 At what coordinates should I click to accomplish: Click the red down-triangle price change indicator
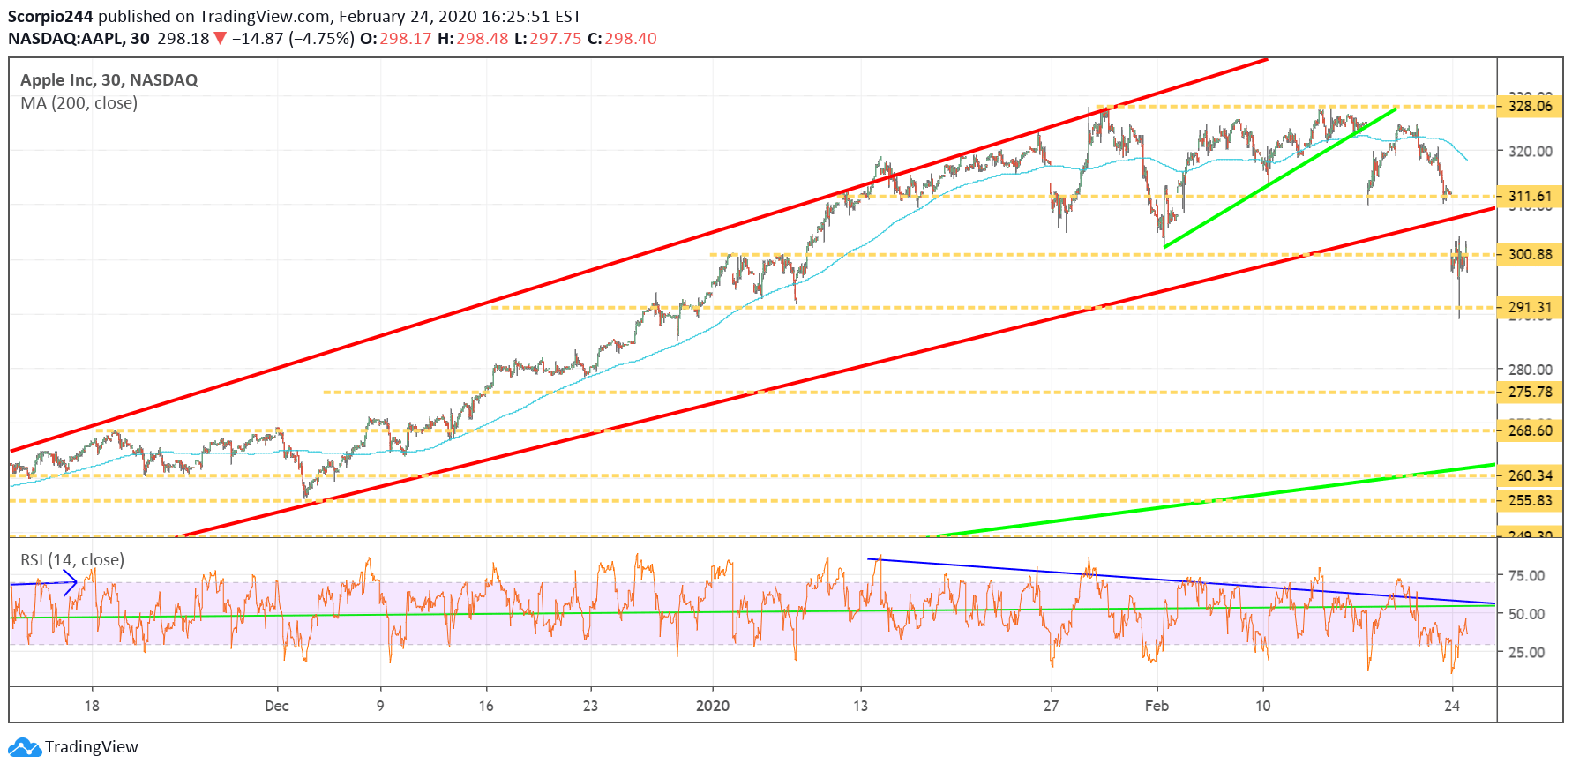pos(221,39)
